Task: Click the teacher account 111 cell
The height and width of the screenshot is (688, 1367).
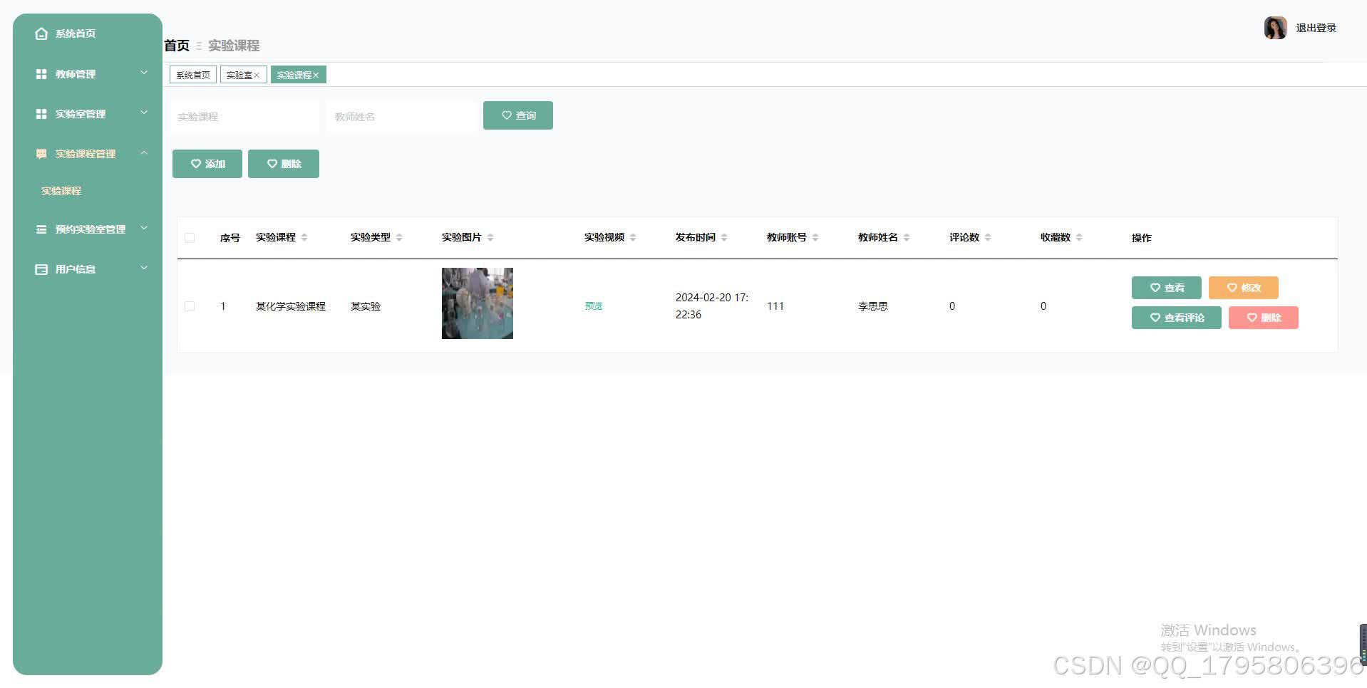Action: (775, 306)
